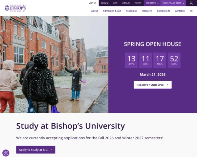Click the campus tour hero photo
Image resolution: width=197 pixels, height=157 pixels.
tap(54, 64)
